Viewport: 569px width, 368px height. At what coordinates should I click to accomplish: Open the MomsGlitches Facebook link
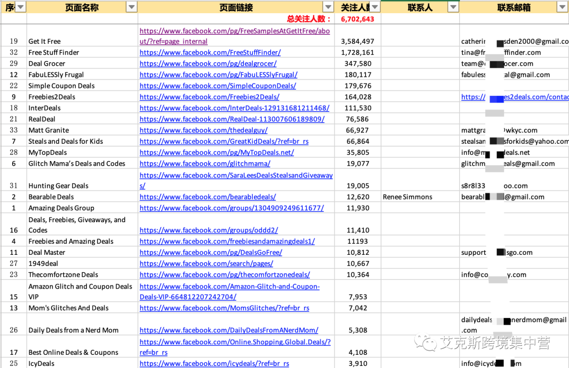point(224,308)
